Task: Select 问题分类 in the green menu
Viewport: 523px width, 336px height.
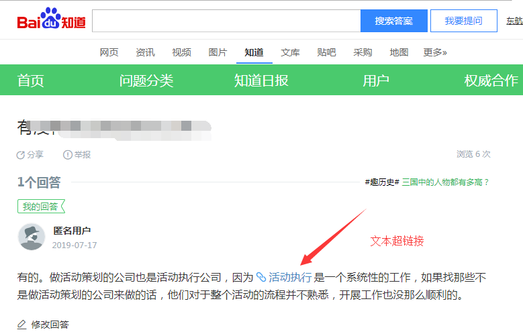Action: 146,80
